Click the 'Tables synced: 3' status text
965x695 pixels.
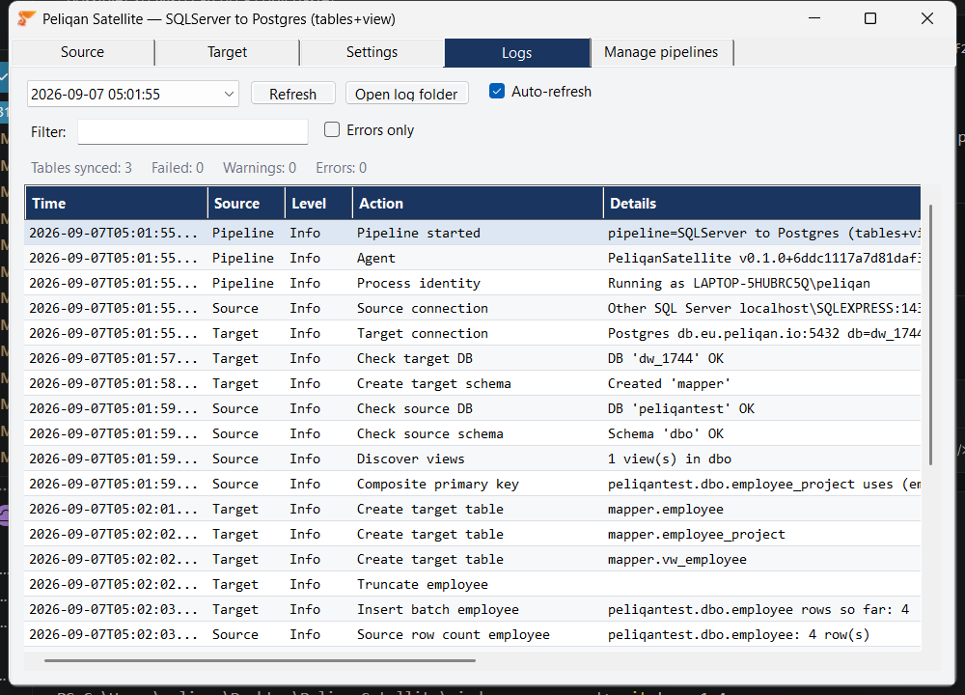[x=81, y=168]
